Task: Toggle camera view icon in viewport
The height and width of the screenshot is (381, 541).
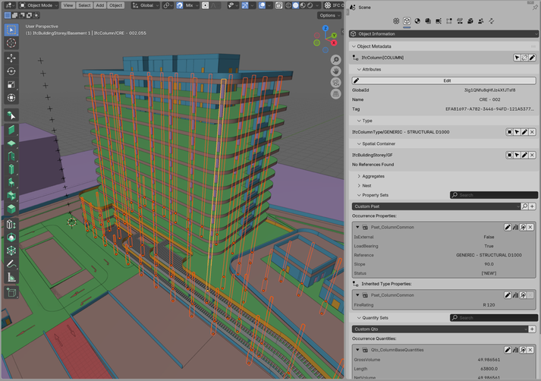Action: [335, 83]
